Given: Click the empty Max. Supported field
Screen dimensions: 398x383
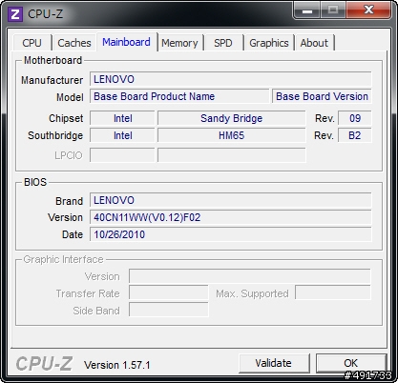Looking at the screenshot, I should click(333, 293).
